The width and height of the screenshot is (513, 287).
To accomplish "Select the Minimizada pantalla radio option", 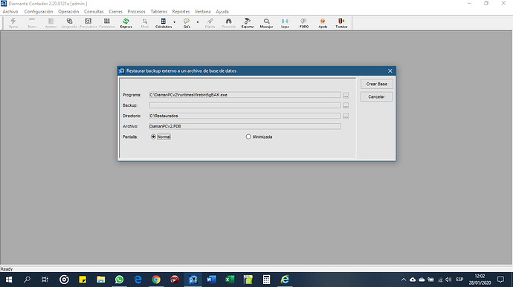I will click(x=259, y=136).
